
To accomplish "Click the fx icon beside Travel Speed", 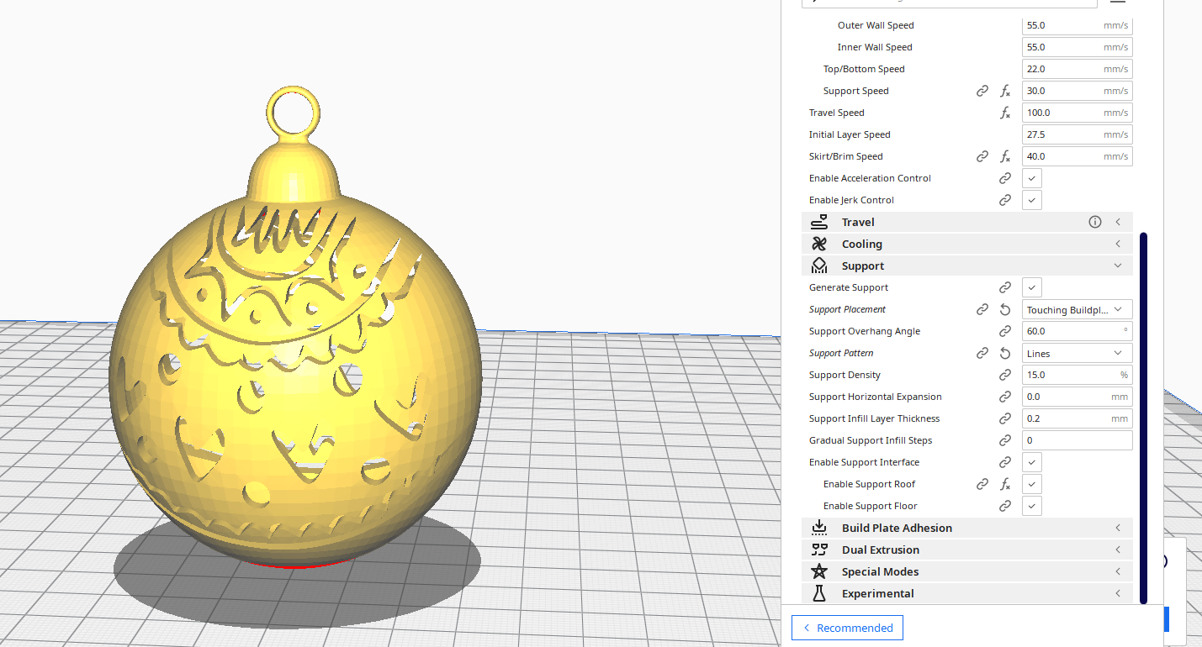I will 1005,112.
